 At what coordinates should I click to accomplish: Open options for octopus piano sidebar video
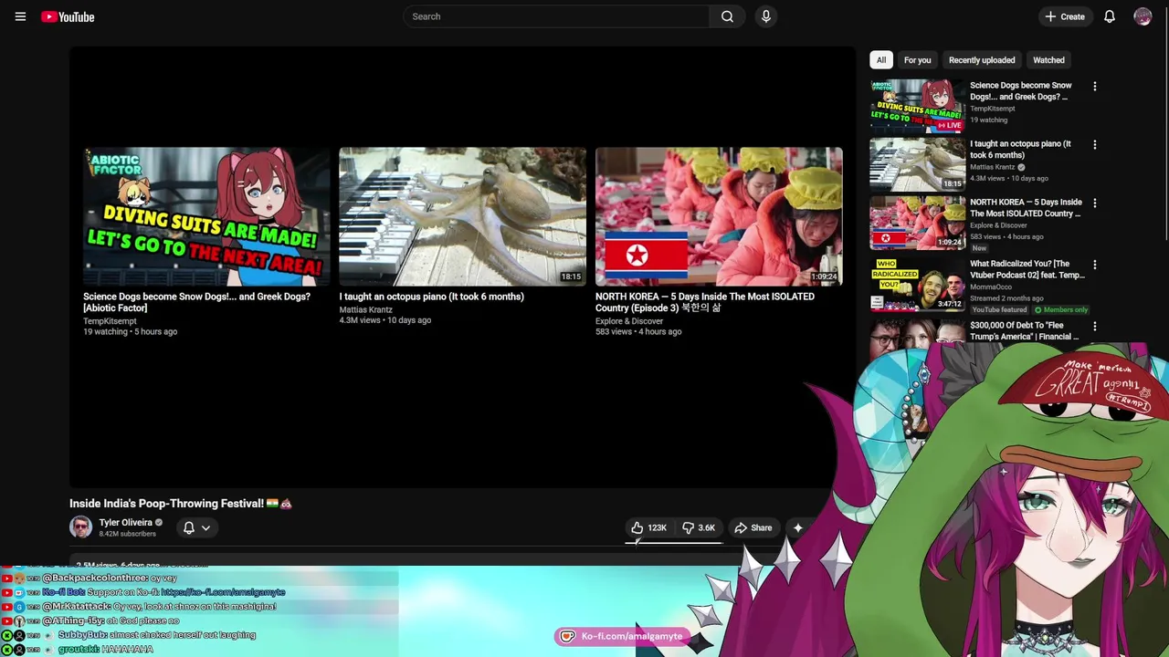click(1095, 145)
